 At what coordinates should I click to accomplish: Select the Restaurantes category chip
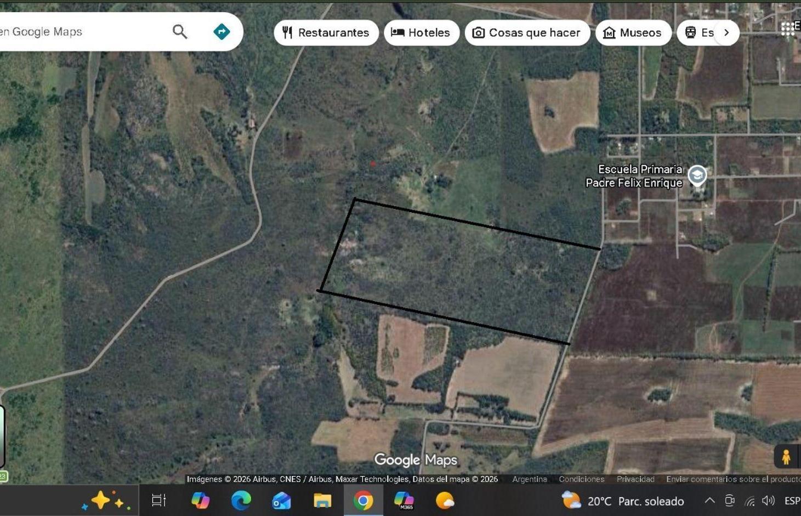click(x=326, y=33)
